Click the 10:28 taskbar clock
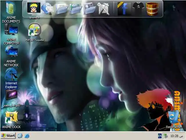The height and width of the screenshot is (140, 186). [x=176, y=136]
